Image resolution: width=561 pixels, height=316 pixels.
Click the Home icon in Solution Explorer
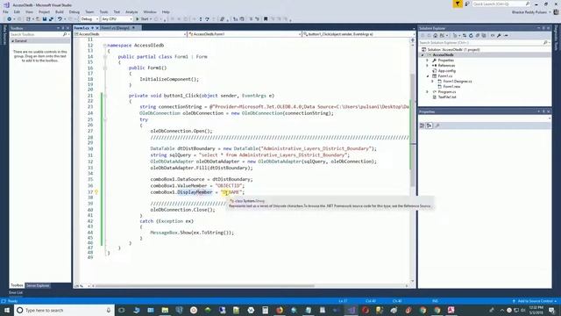[435, 35]
